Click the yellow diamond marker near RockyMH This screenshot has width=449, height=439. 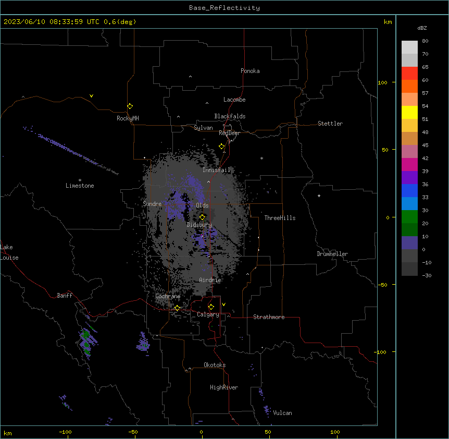(x=130, y=106)
